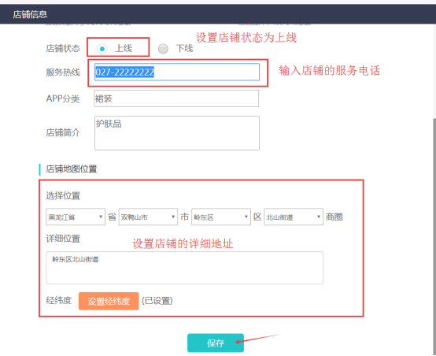Click the 店铺简介 text area
This screenshot has height=356, width=436.
pyautogui.click(x=177, y=133)
